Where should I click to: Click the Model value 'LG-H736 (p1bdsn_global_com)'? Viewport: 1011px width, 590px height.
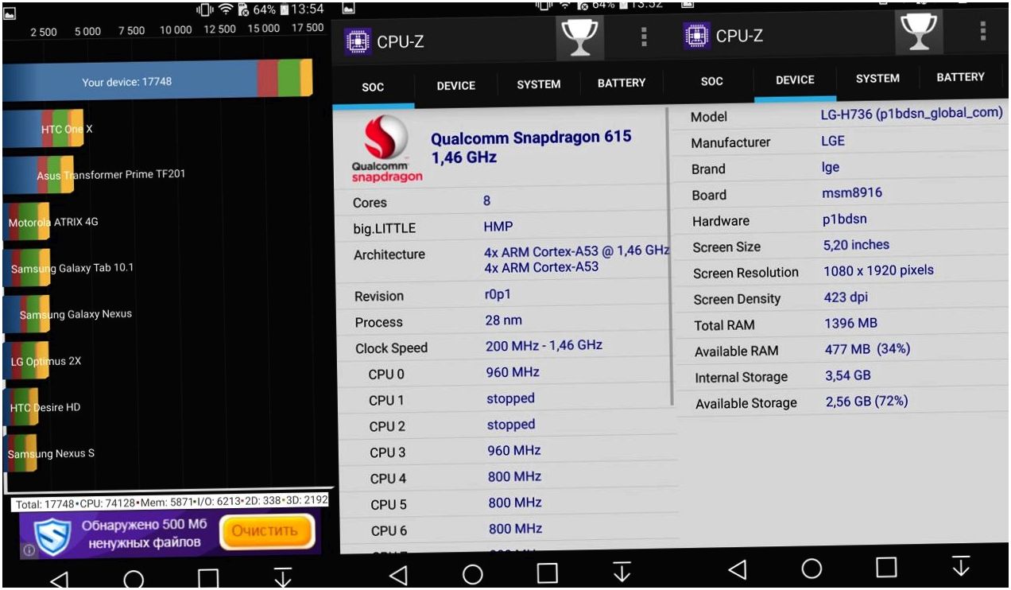[912, 113]
